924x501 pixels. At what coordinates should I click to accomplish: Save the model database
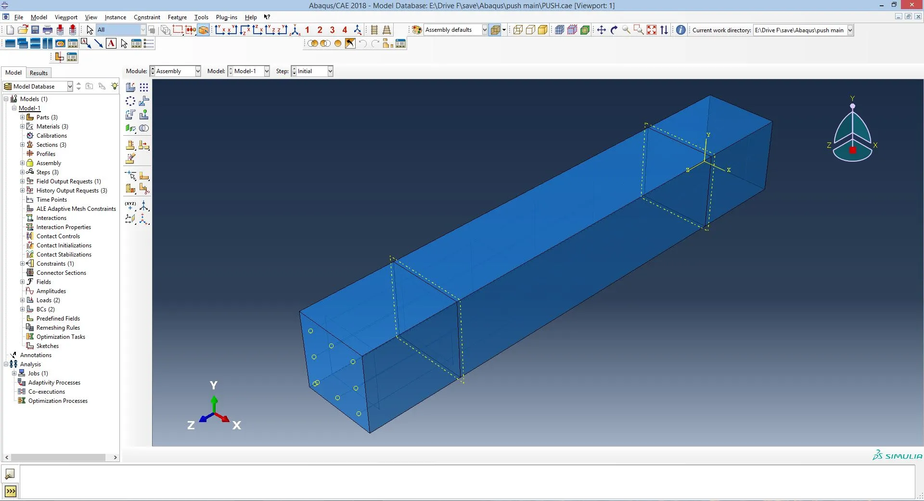pos(35,30)
